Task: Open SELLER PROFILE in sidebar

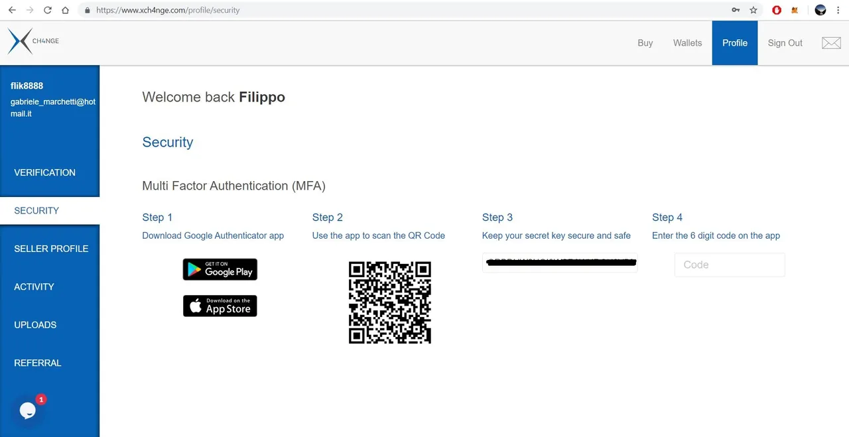Action: click(x=50, y=249)
